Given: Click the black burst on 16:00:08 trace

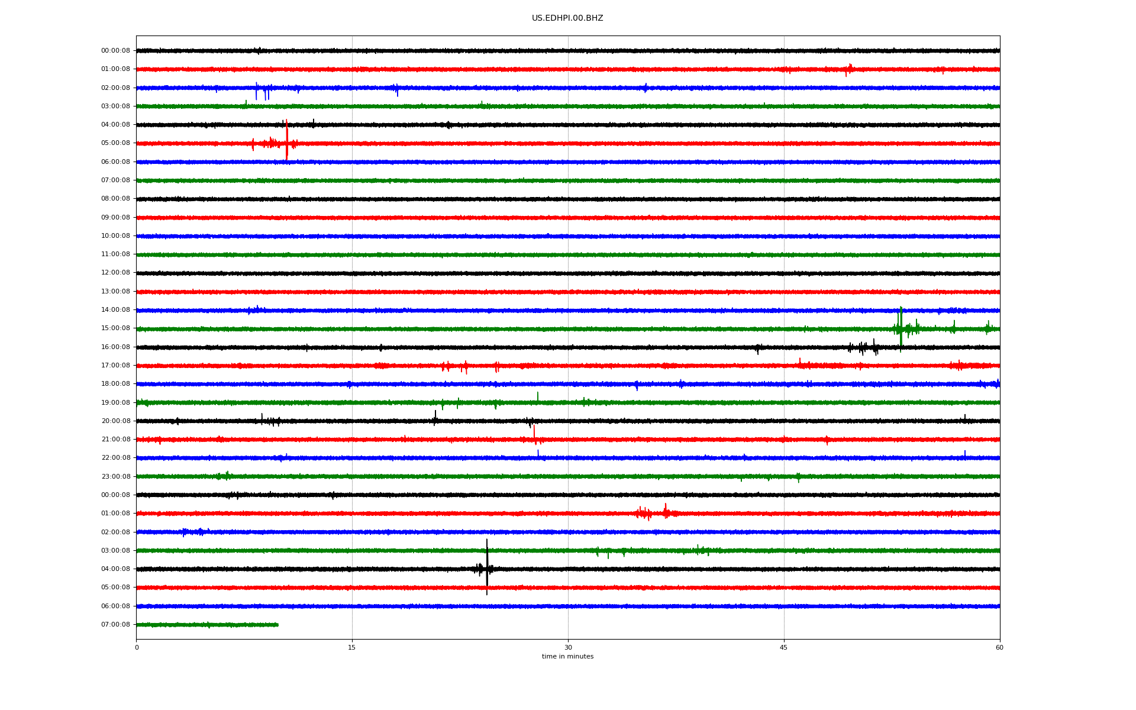Looking at the screenshot, I should tap(864, 347).
